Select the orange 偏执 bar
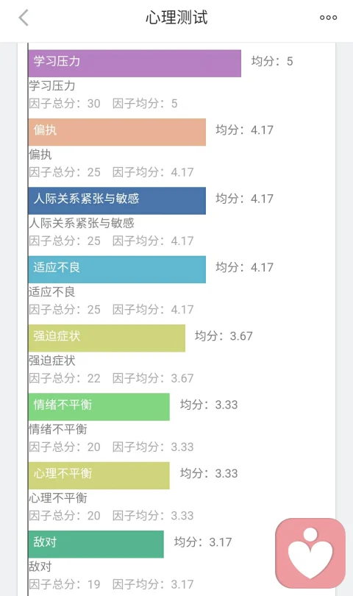The image size is (353, 596). point(117,132)
